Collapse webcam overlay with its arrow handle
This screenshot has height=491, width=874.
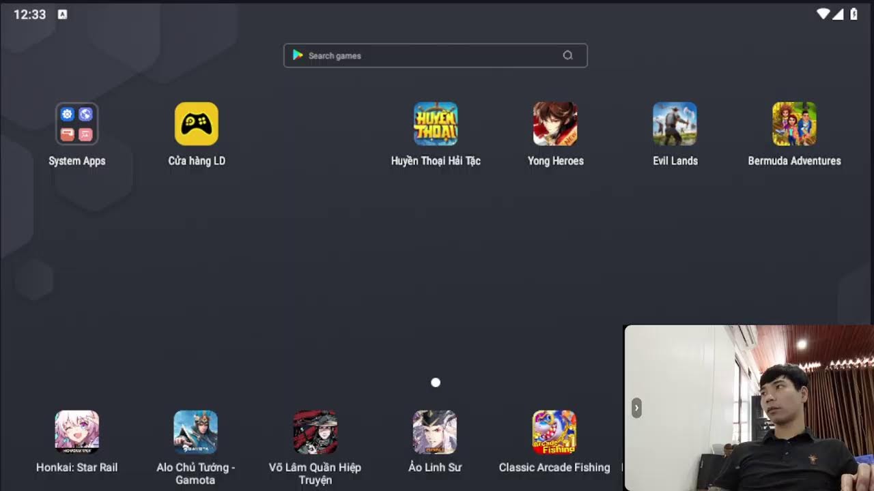[636, 408]
